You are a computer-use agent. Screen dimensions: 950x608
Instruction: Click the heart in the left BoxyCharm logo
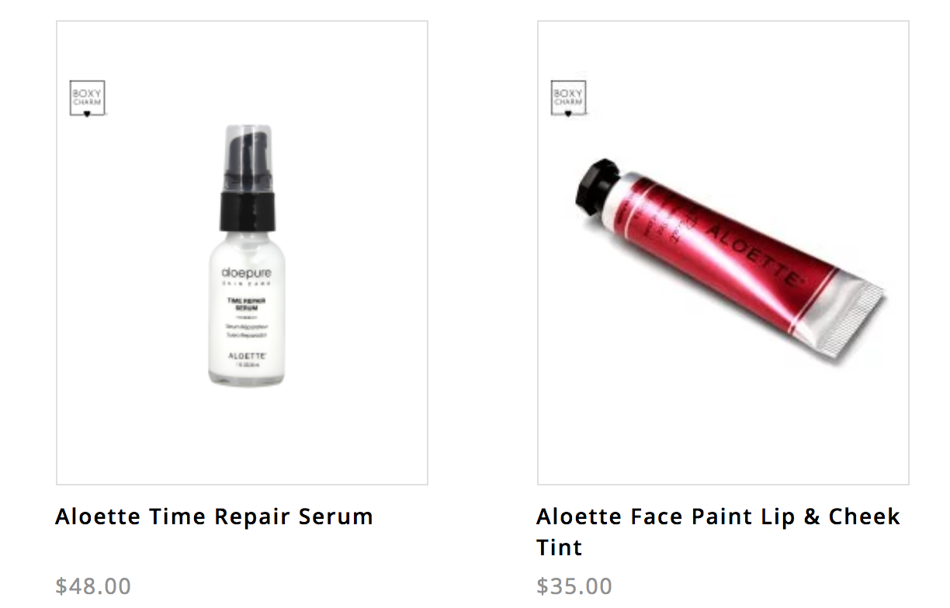point(88,115)
